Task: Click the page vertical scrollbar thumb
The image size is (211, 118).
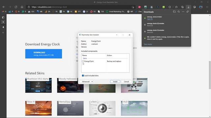Action: (x=210, y=75)
